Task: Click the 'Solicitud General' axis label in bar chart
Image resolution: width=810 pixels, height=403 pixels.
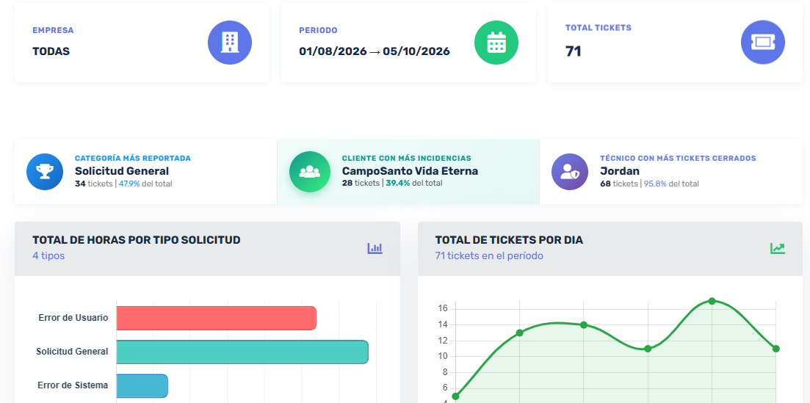Action: pos(72,352)
